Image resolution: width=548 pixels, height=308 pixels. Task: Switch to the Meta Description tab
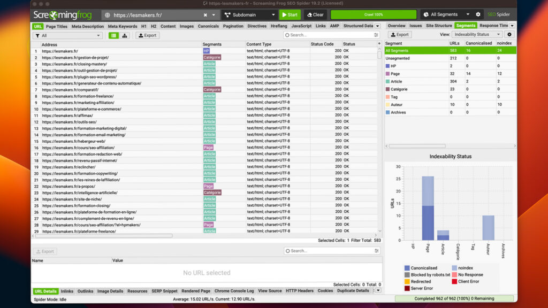87,27
